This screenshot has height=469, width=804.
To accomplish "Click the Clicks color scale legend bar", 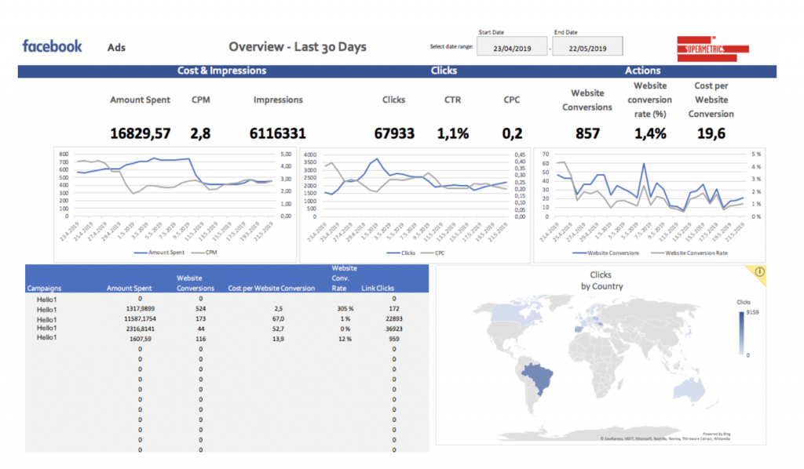I will pyautogui.click(x=741, y=333).
